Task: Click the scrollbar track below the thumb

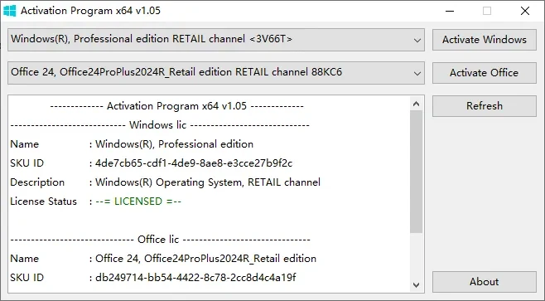Action: point(416,255)
